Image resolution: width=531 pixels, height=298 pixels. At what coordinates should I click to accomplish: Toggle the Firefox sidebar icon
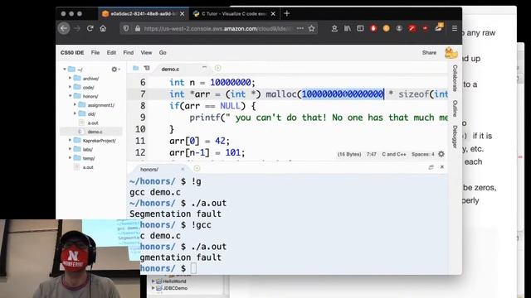(x=360, y=28)
